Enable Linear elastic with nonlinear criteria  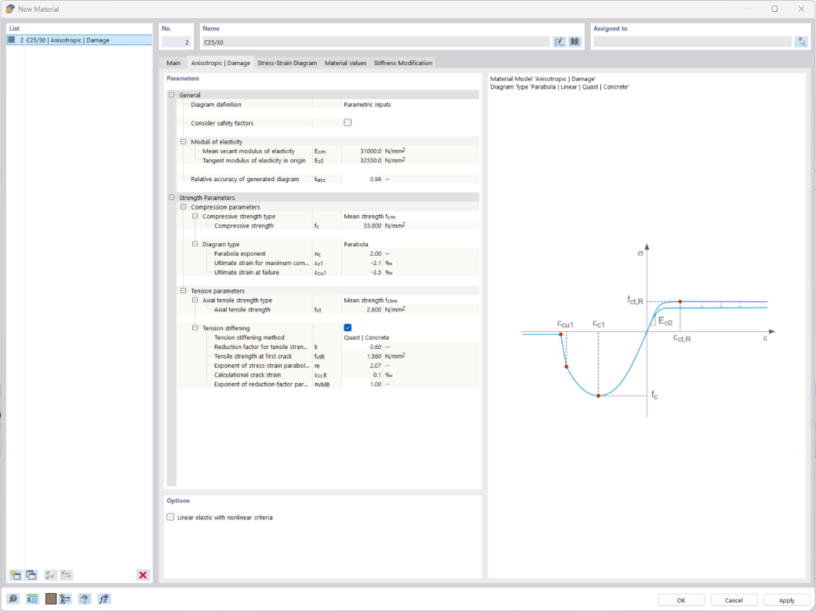(x=170, y=517)
